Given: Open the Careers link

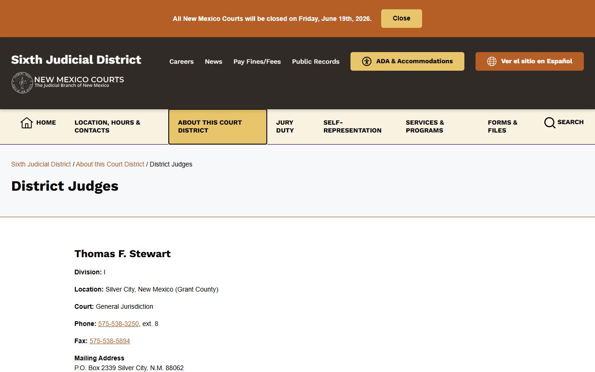Looking at the screenshot, I should click(x=181, y=61).
